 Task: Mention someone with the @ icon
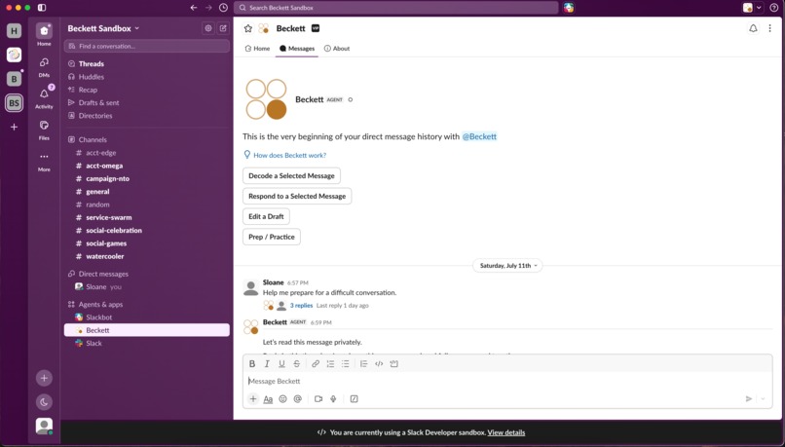[298, 399]
